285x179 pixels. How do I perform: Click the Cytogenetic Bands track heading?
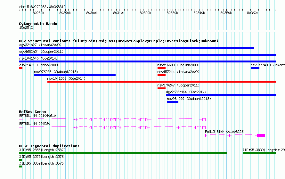coord(38,24)
